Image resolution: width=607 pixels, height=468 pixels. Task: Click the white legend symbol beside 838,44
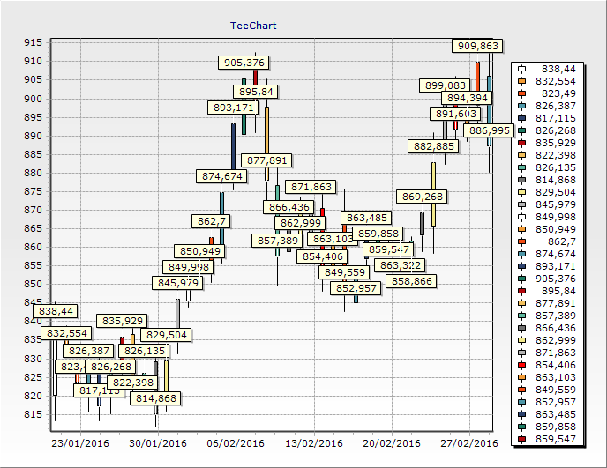521,70
